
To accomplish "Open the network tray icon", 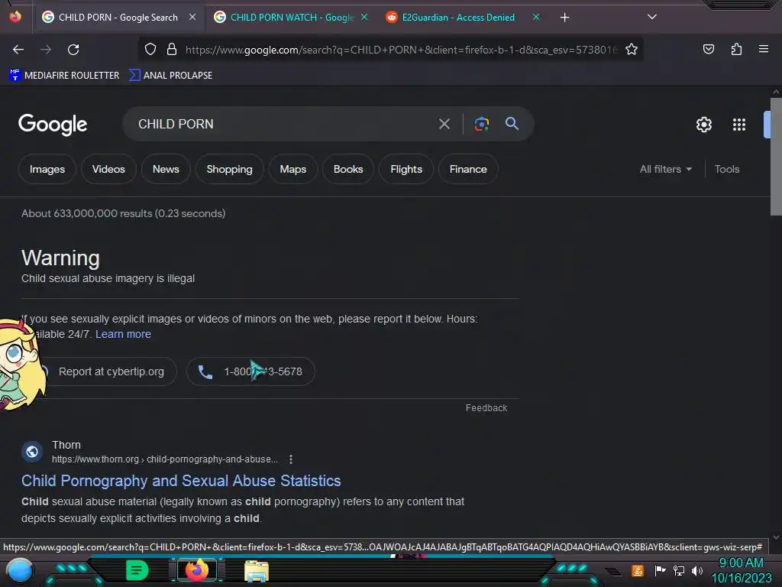I will pos(678,570).
